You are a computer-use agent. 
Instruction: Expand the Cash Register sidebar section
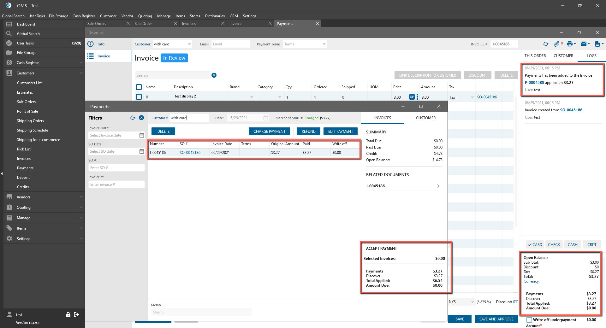[81, 63]
